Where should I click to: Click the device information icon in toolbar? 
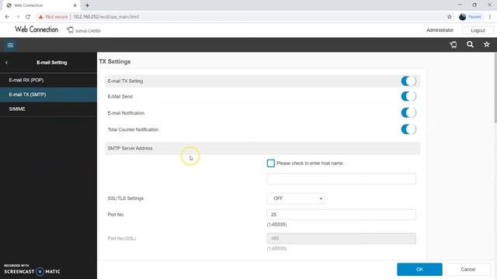pyautogui.click(x=454, y=45)
